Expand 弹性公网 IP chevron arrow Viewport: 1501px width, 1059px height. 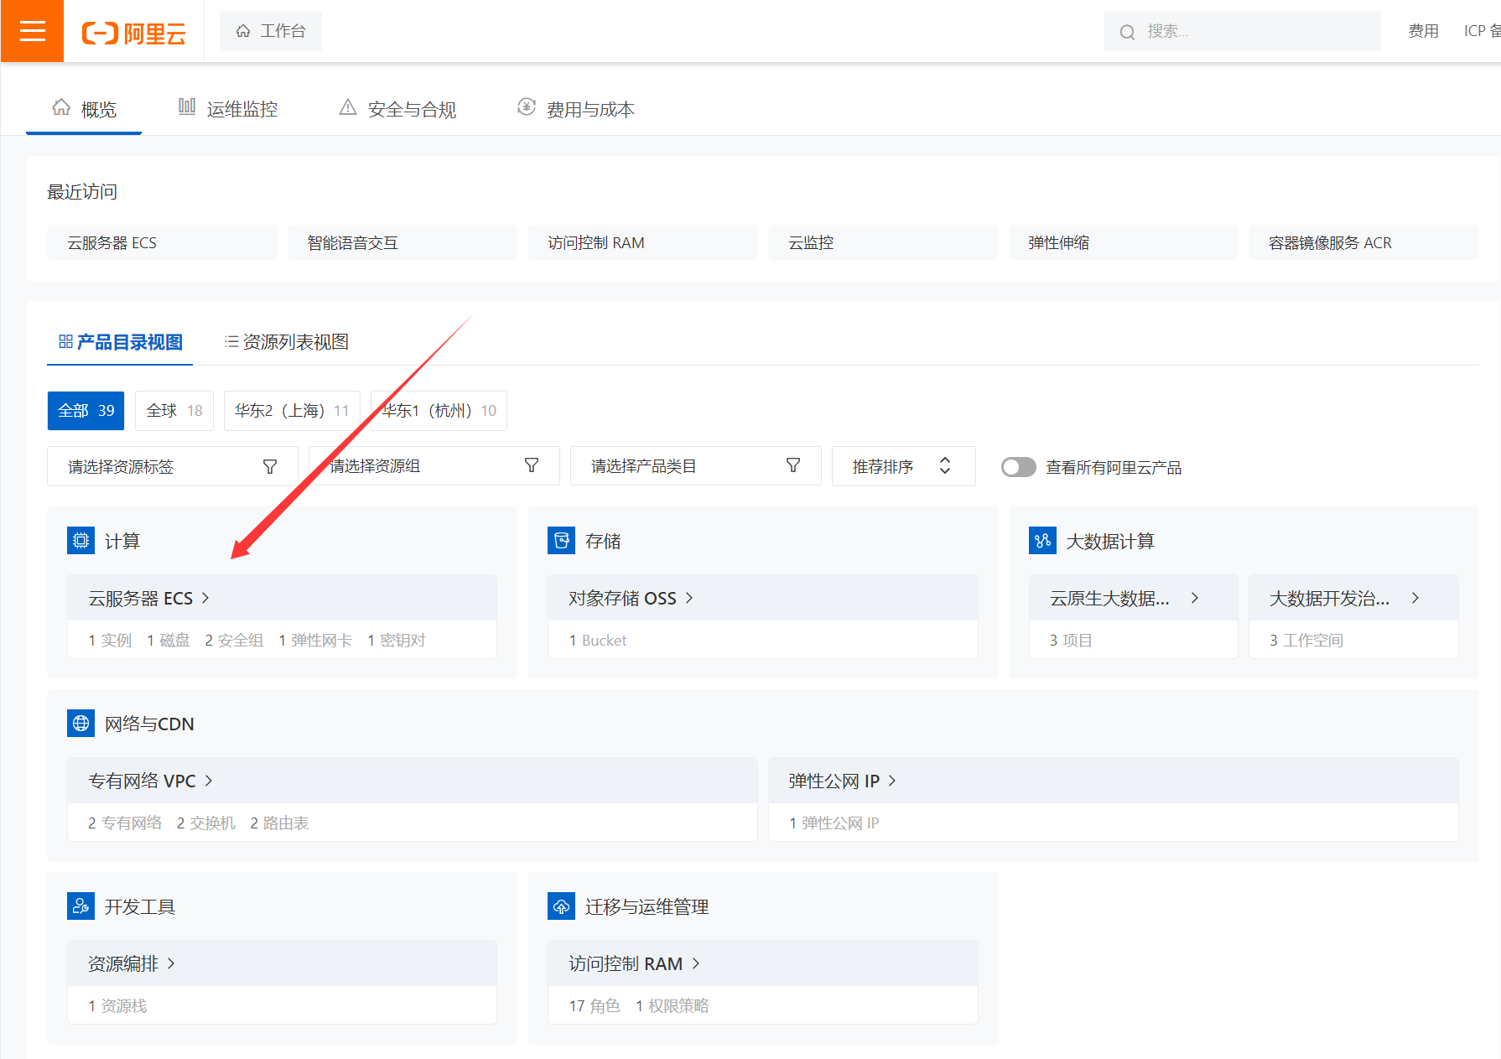(892, 781)
